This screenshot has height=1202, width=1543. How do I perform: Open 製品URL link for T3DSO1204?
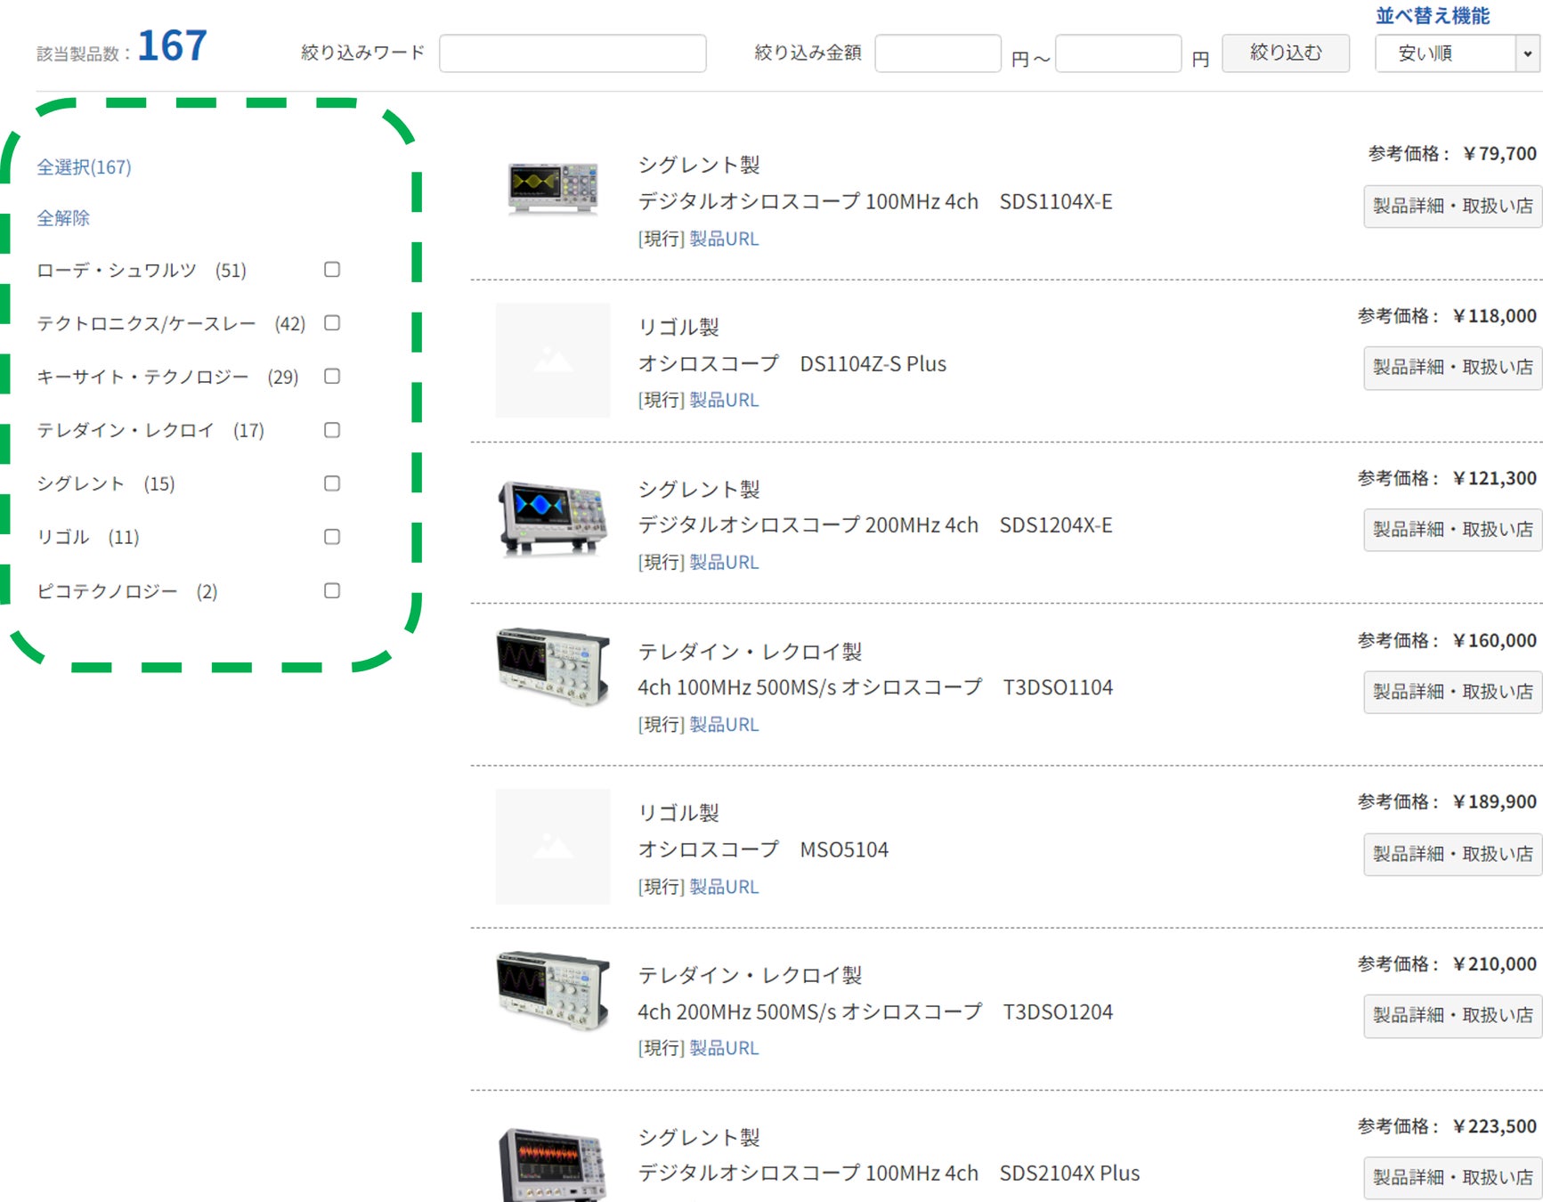pyautogui.click(x=724, y=1048)
